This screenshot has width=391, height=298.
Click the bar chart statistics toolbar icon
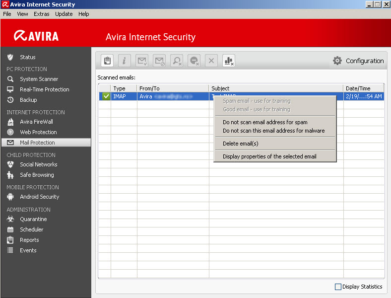tap(229, 61)
